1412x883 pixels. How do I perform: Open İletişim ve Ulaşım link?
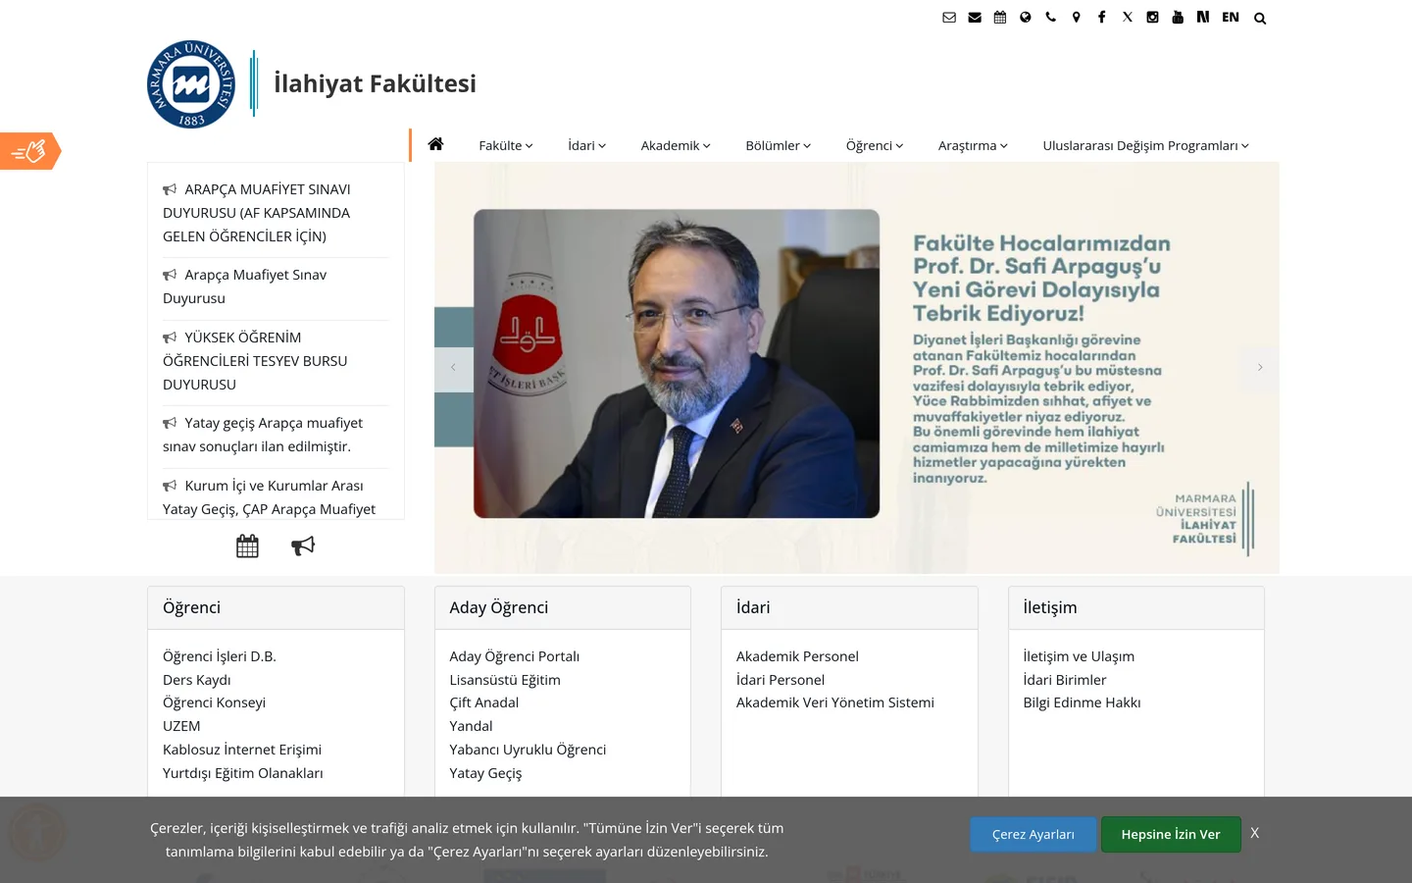pos(1079,656)
